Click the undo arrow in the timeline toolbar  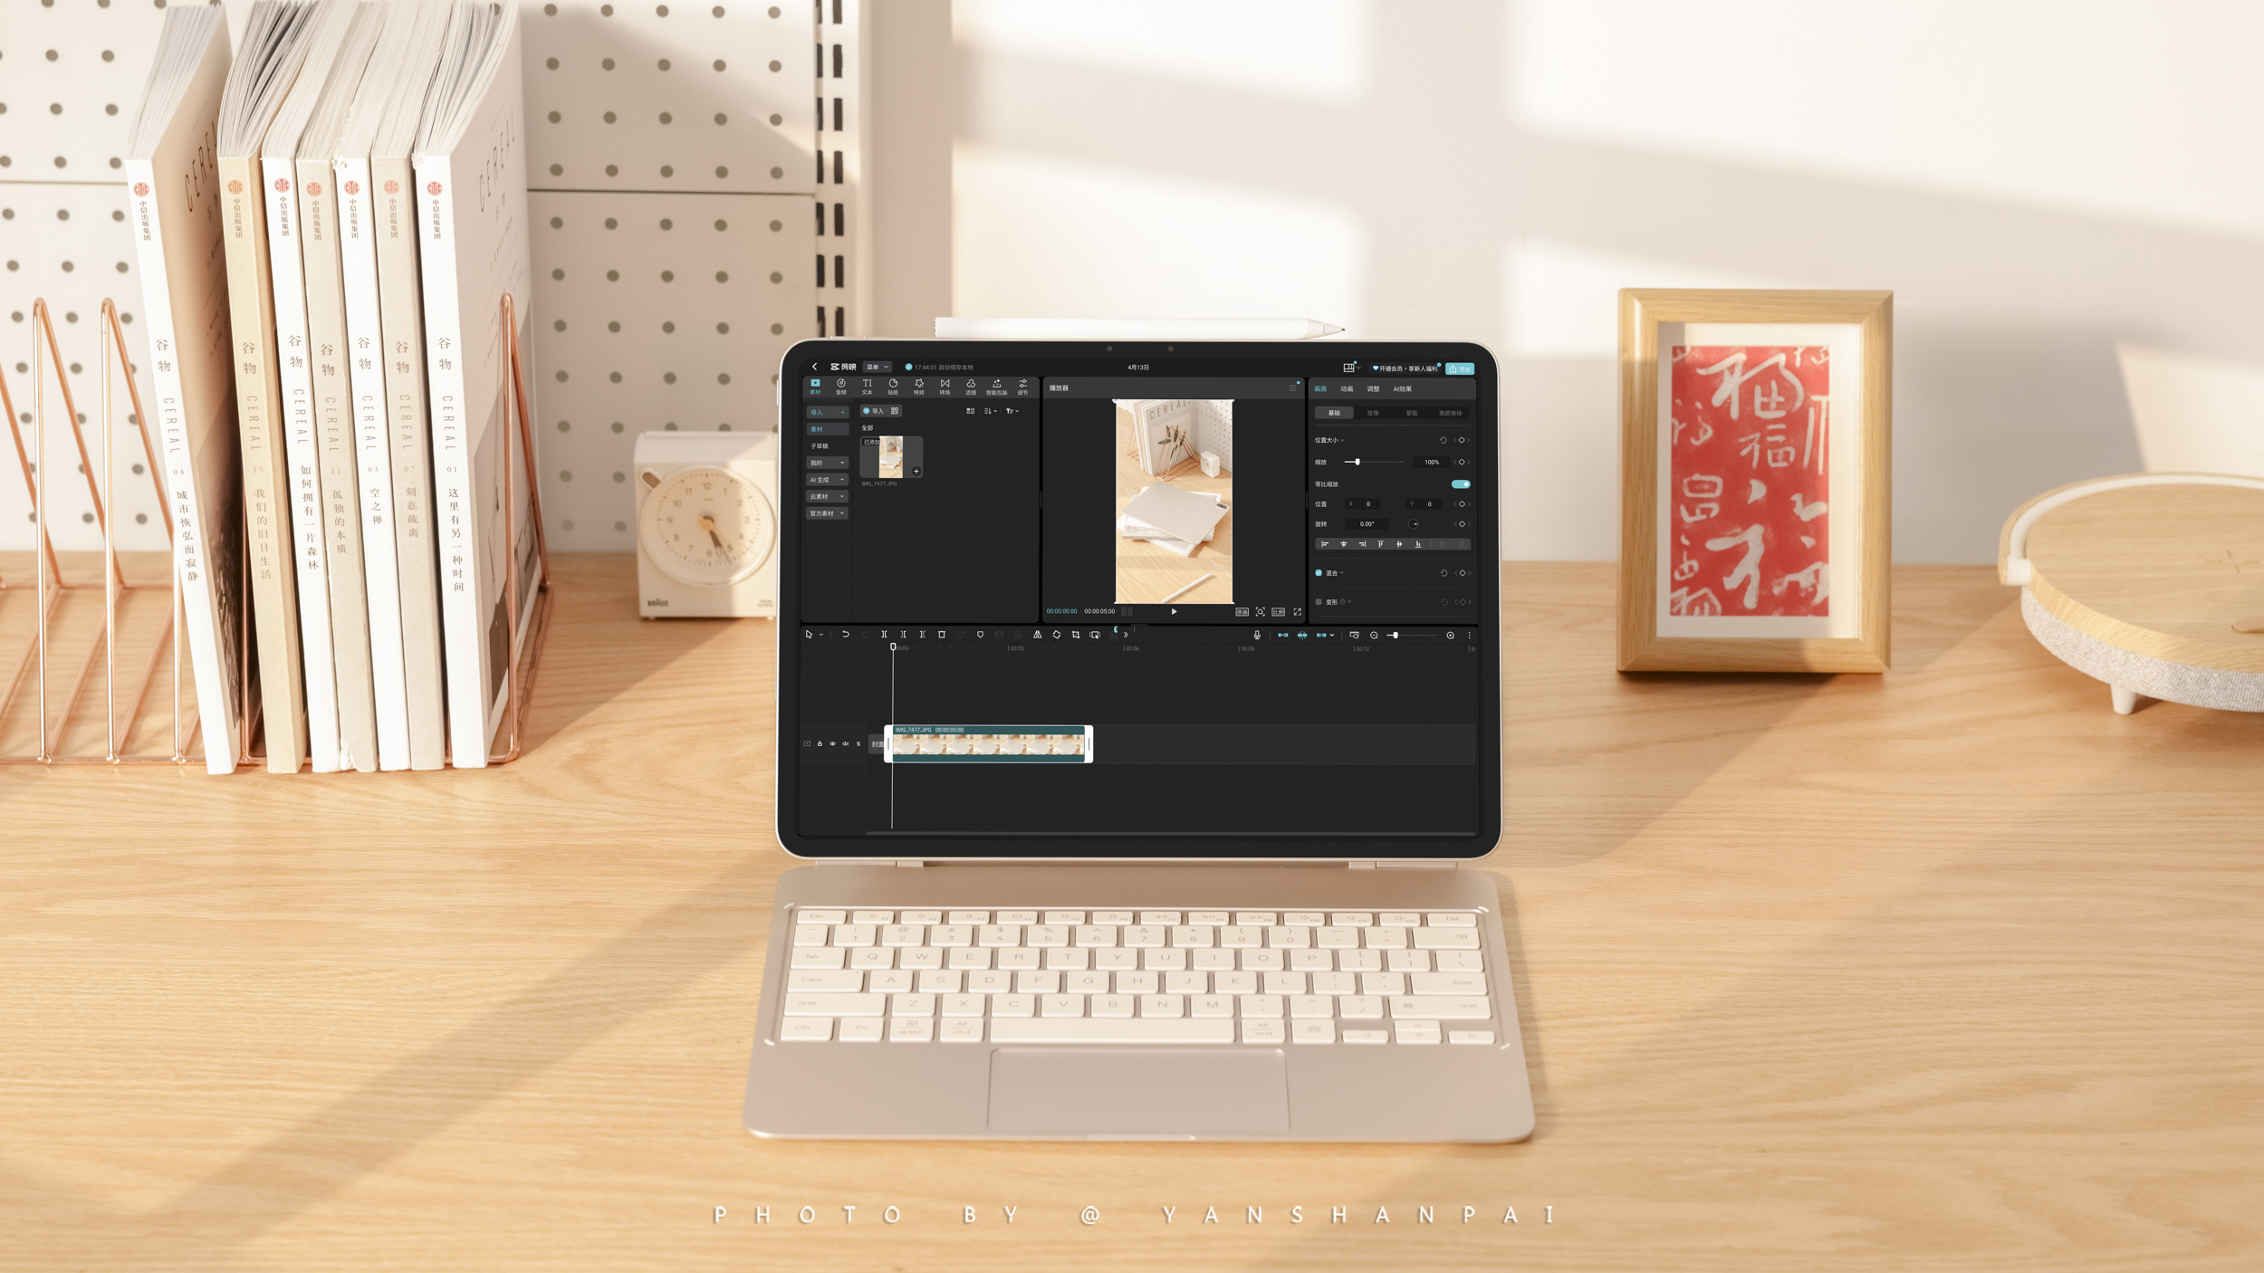point(846,635)
